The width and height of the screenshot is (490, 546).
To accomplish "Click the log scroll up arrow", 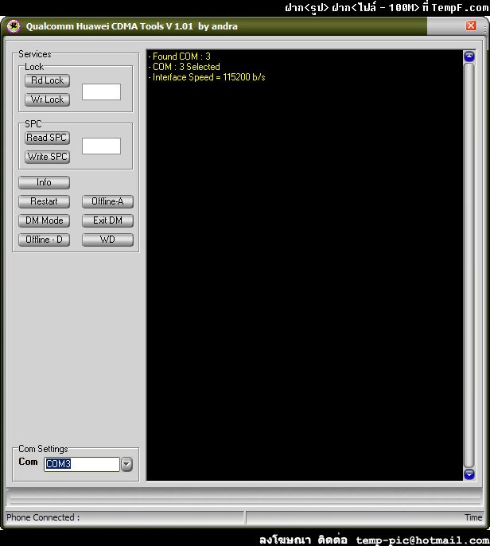I will [469, 57].
